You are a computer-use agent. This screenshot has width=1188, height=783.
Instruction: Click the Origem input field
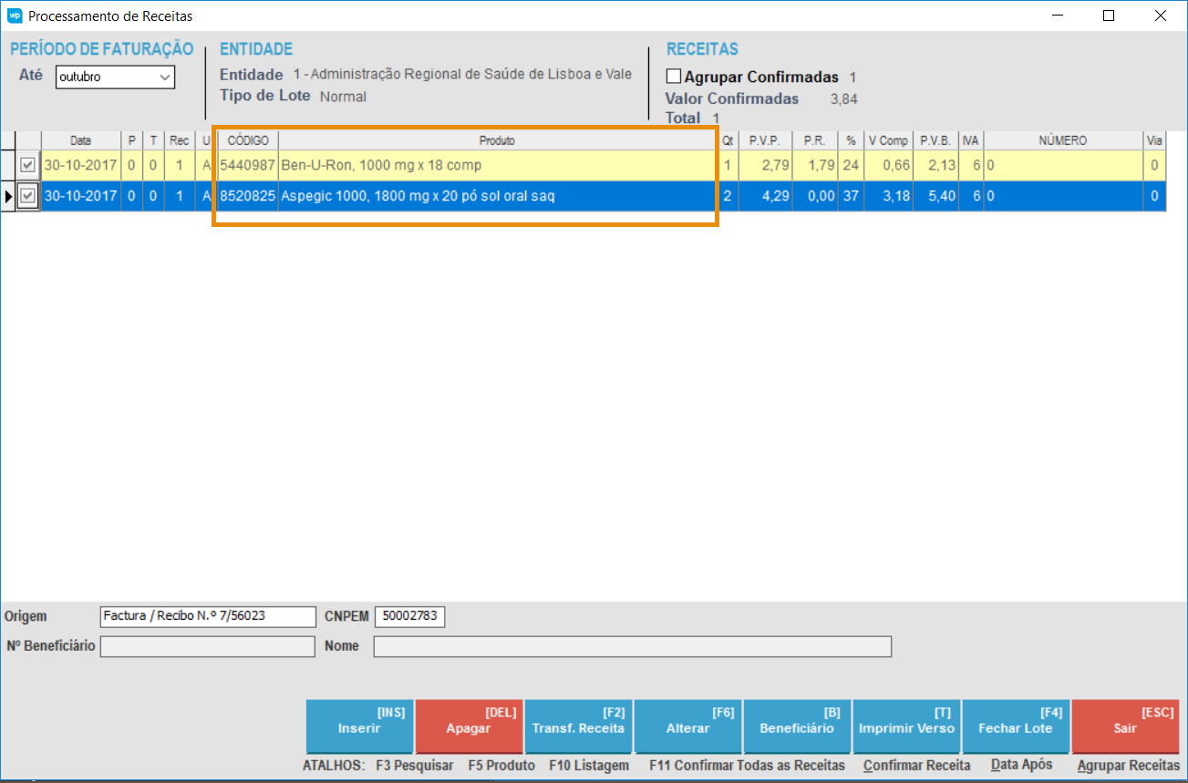(x=207, y=616)
